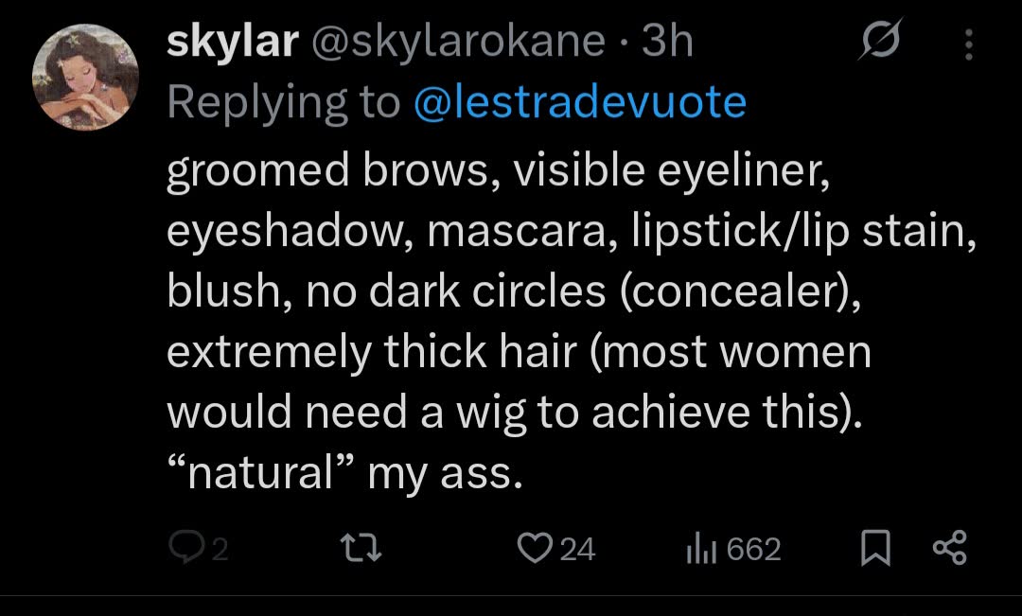Click the like count "24"
This screenshot has width=1022, height=616.
pos(577,549)
